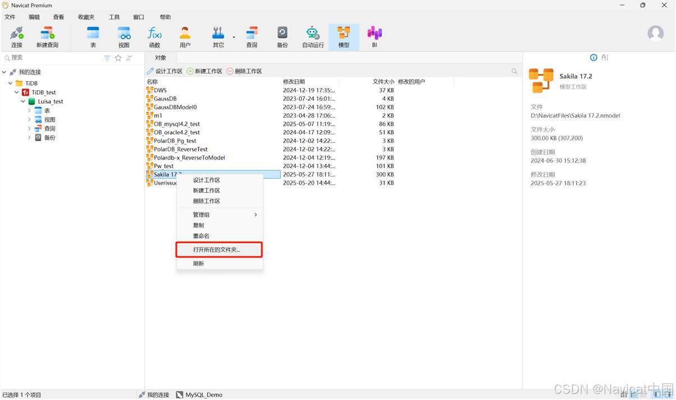Screen dimensions: 676x400
Task: Choose 设计工作区 in context menu
Action: pos(219,180)
